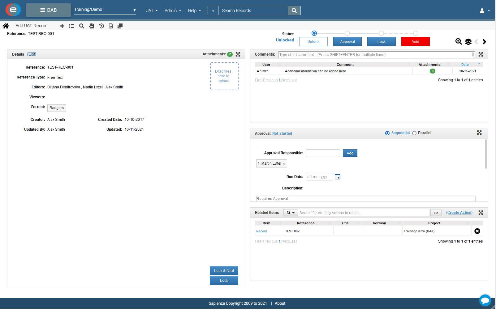The width and height of the screenshot is (496, 309).
Task: Open the record list view icon
Action: tap(72, 26)
